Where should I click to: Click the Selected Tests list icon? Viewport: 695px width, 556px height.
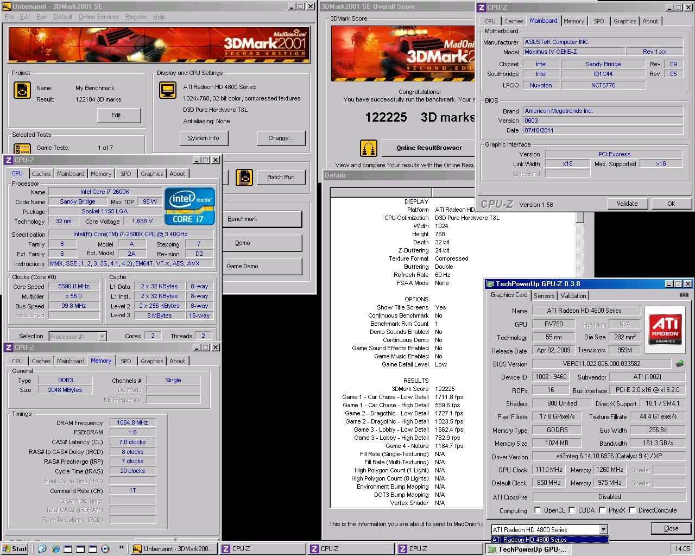pos(22,149)
